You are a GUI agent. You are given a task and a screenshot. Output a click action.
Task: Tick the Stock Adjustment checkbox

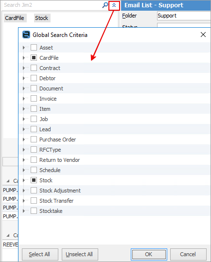(x=34, y=191)
